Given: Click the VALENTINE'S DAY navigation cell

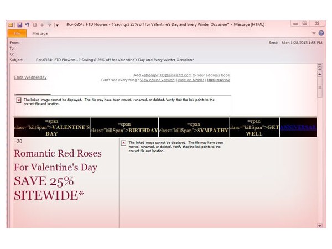Looking at the screenshot, I should (x=51, y=127).
